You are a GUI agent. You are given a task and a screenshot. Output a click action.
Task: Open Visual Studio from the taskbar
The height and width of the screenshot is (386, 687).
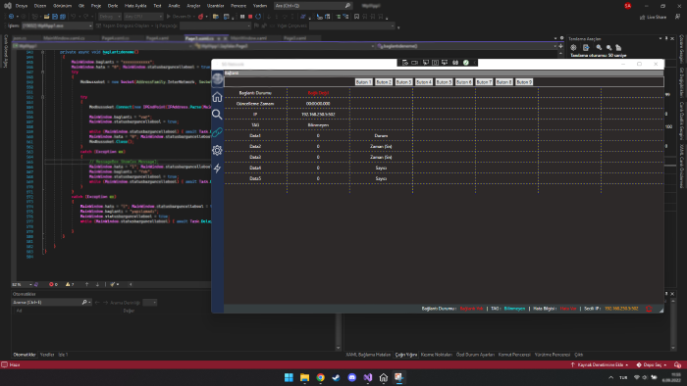pyautogui.click(x=368, y=377)
